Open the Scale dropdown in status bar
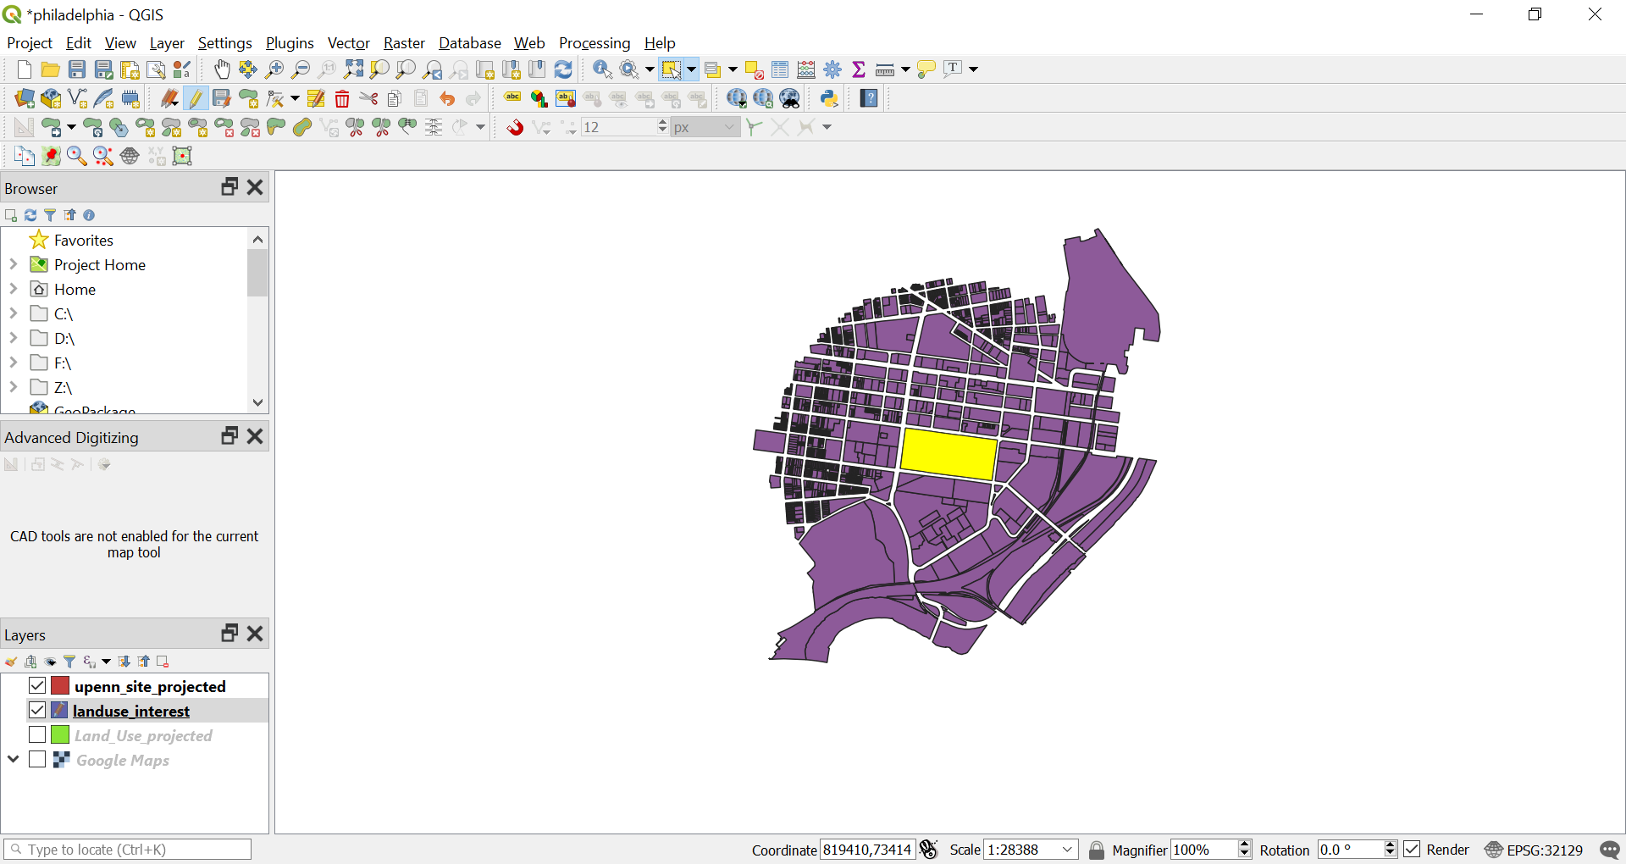 click(1068, 850)
